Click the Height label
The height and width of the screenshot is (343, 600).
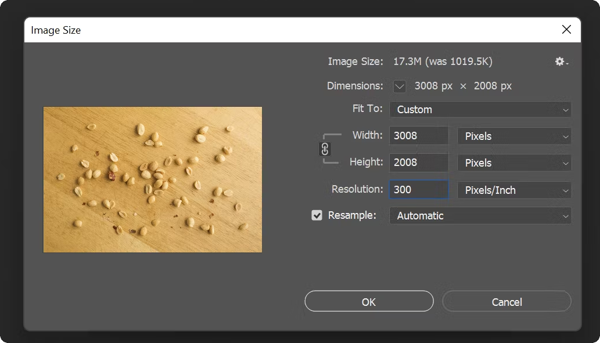point(366,163)
